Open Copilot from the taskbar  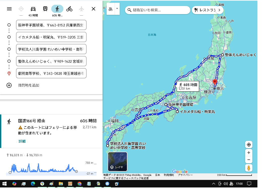(14, 184)
